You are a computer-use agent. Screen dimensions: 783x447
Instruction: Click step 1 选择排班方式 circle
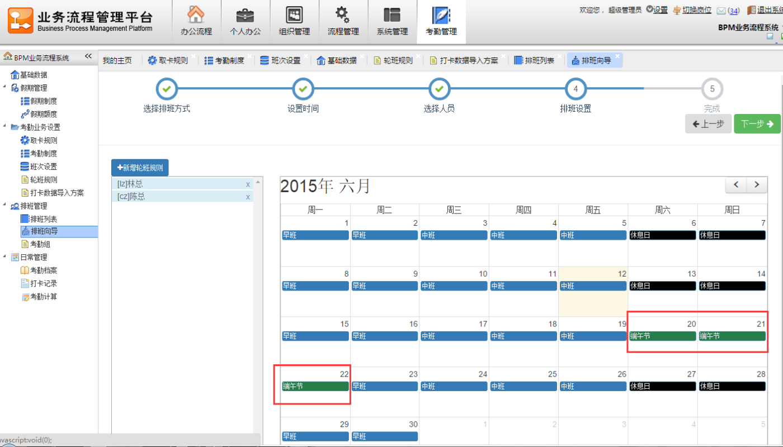(x=167, y=88)
